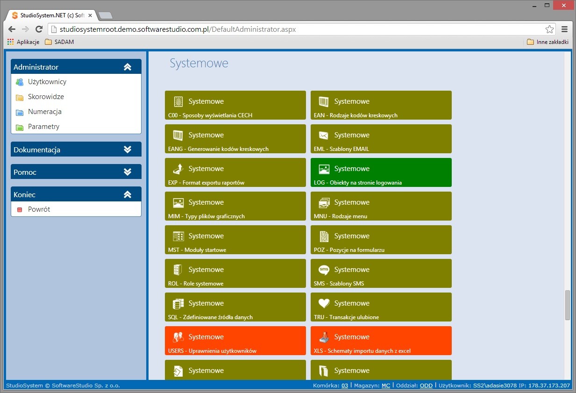Bookmark this page with the star icon
This screenshot has height=393, width=576.
(x=549, y=29)
